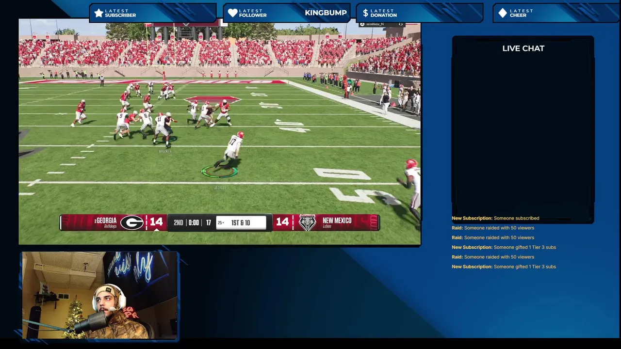
Task: Select the Latest Donation label
Action: [384, 13]
